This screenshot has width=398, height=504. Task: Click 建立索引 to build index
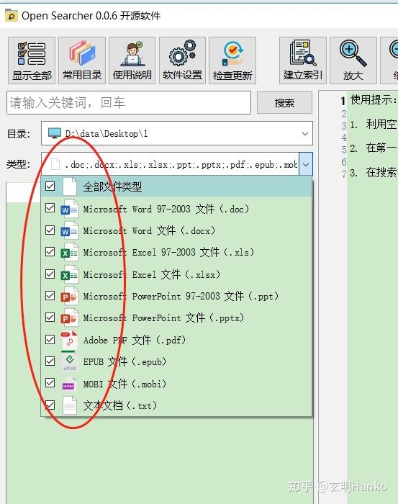[302, 60]
